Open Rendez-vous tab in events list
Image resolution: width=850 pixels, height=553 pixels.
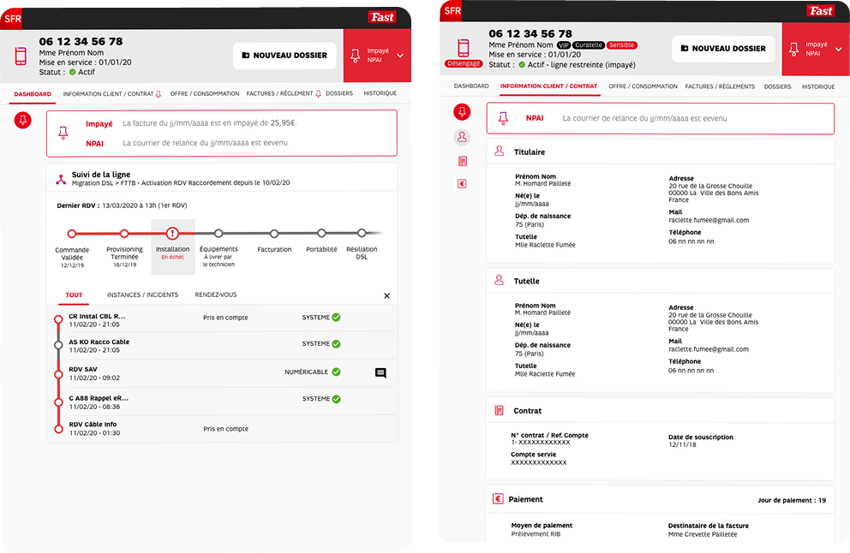pos(216,295)
